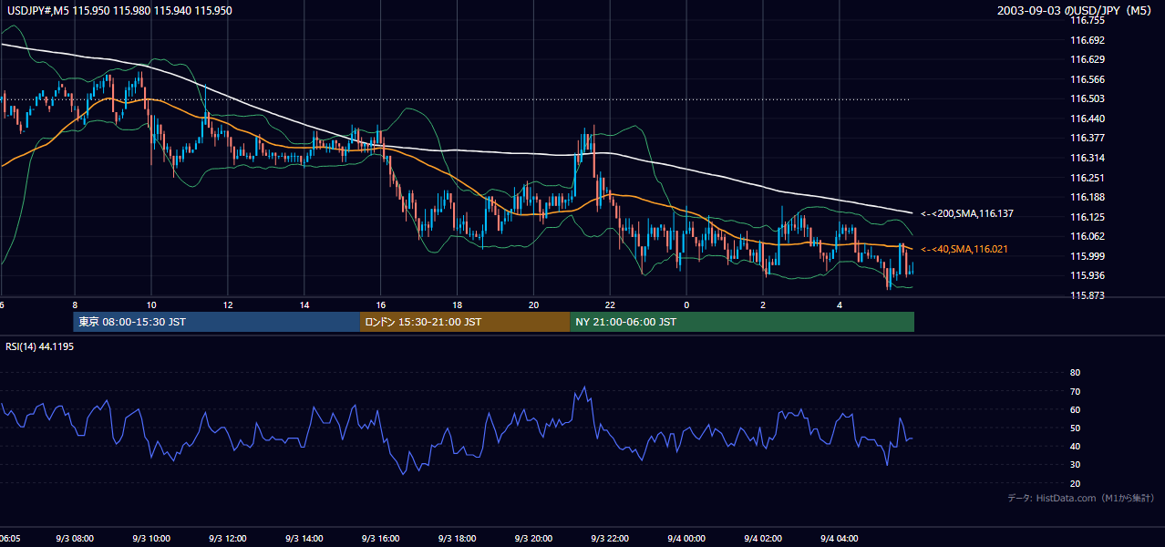Click price axis label 116.692
This screenshot has width=1165, height=547.
(1087, 40)
